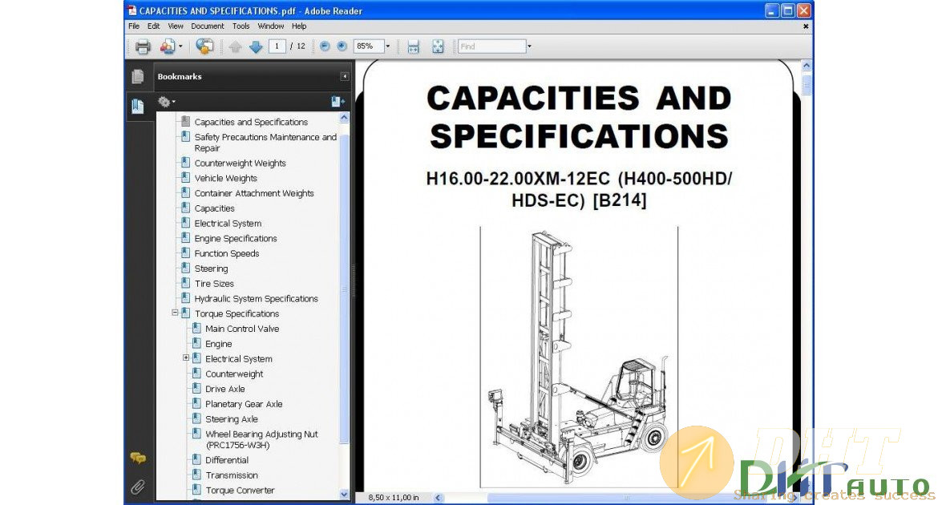938x505 pixels.
Task: Go to the next page with the down arrow
Action: point(256,46)
